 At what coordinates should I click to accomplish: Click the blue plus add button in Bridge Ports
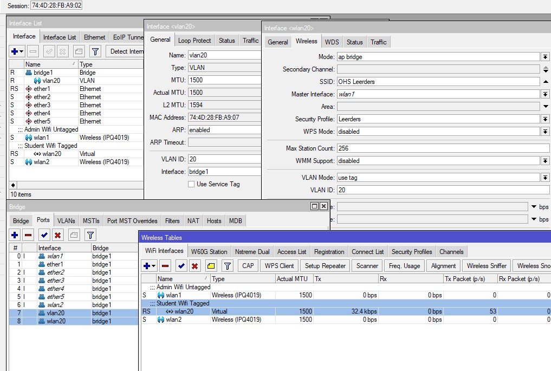15,235
